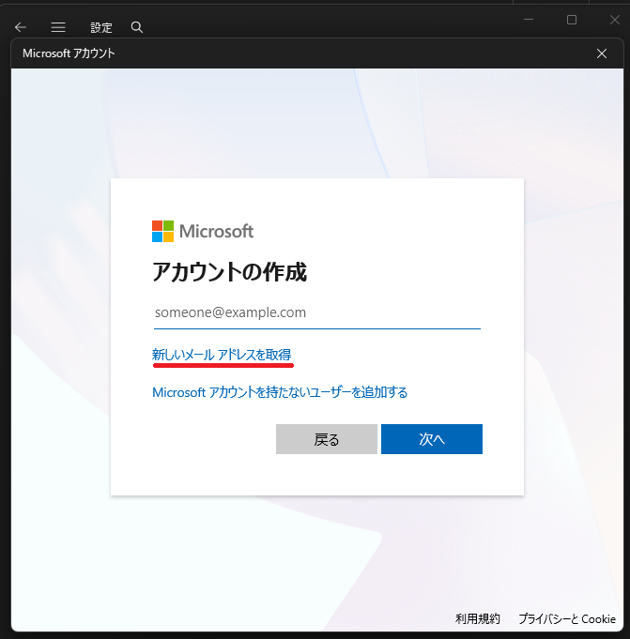This screenshot has width=630, height=639.
Task: Click the Microsoft logo in the card
Action: click(x=203, y=231)
